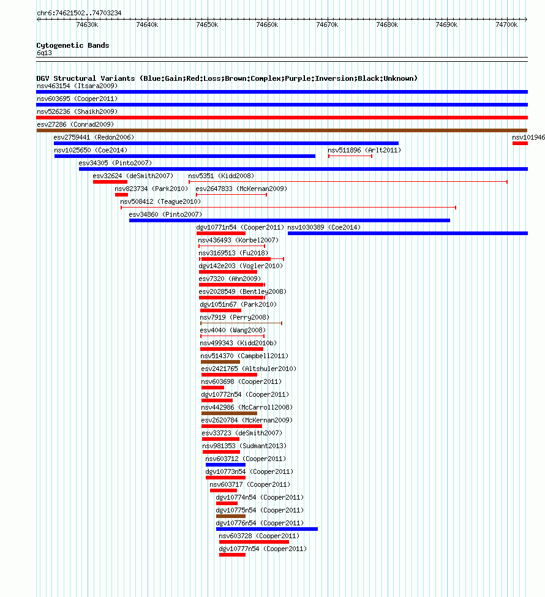Image resolution: width=545 pixels, height=597 pixels.
Task: Select the nsv1025650 (Coe2014) blue bar
Action: tap(185, 156)
